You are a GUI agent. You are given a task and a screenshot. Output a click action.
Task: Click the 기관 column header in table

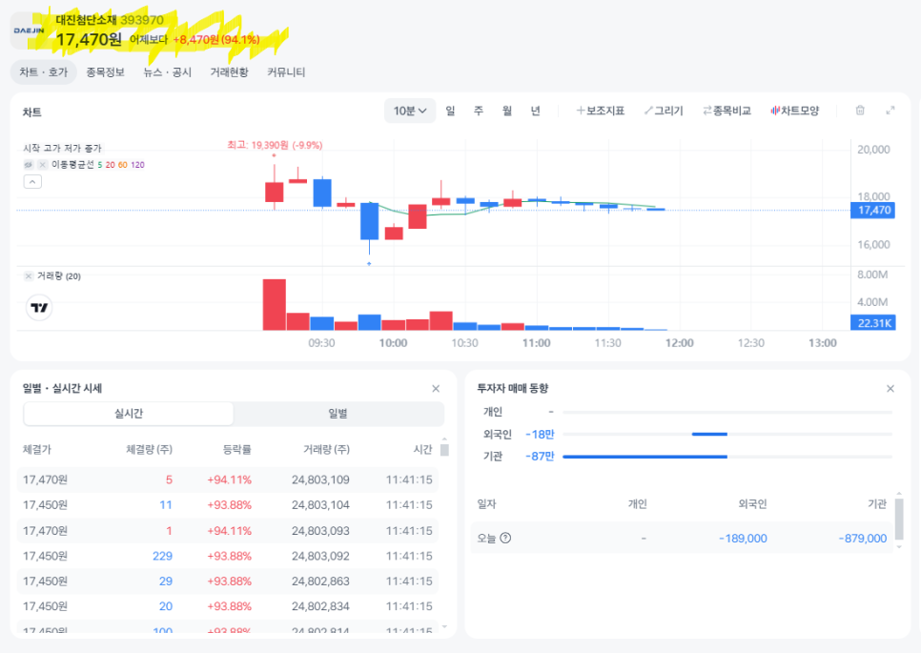coord(877,504)
